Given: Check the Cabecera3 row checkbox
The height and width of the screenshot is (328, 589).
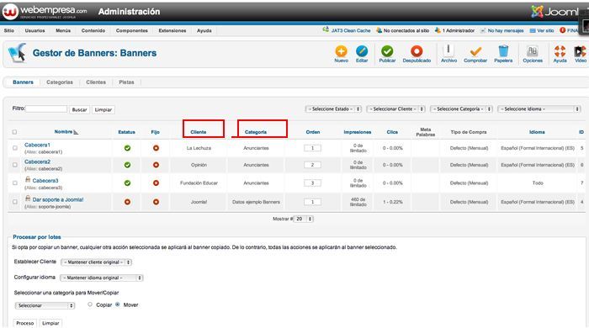Looking at the screenshot, I should coord(14,183).
